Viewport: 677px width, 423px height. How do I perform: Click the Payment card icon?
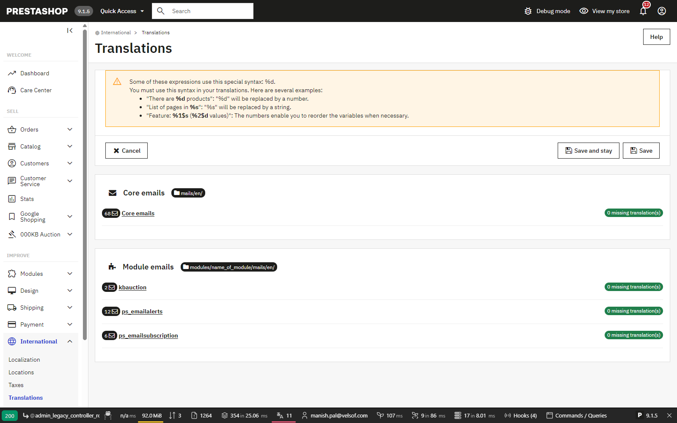pos(12,324)
